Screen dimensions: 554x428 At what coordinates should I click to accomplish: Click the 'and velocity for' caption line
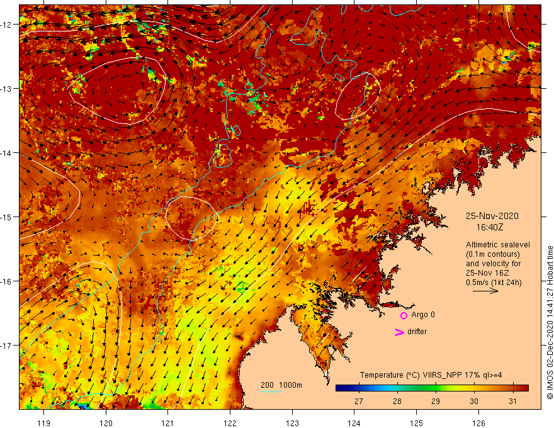click(x=494, y=264)
